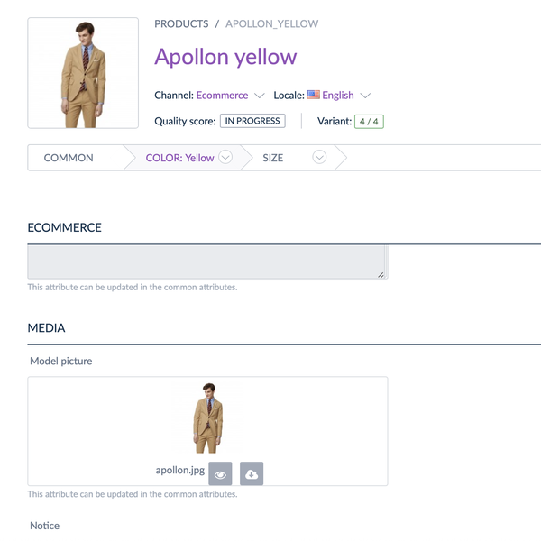
Task: Click the APOLLON_YELLOW breadcrumb item
Action: pos(271,23)
